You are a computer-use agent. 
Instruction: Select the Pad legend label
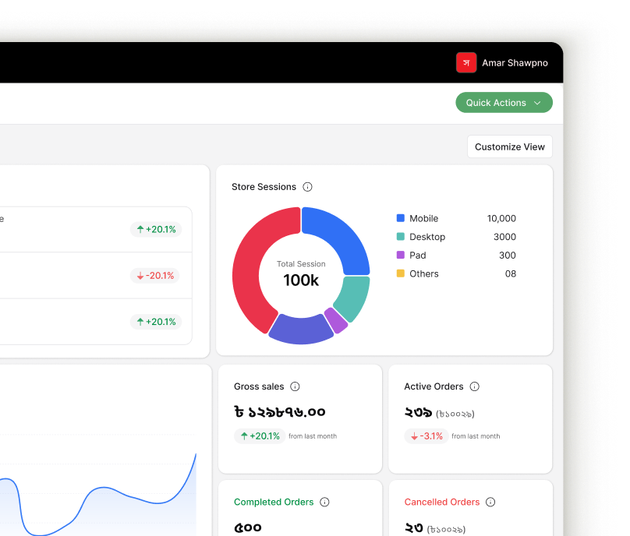click(x=417, y=256)
